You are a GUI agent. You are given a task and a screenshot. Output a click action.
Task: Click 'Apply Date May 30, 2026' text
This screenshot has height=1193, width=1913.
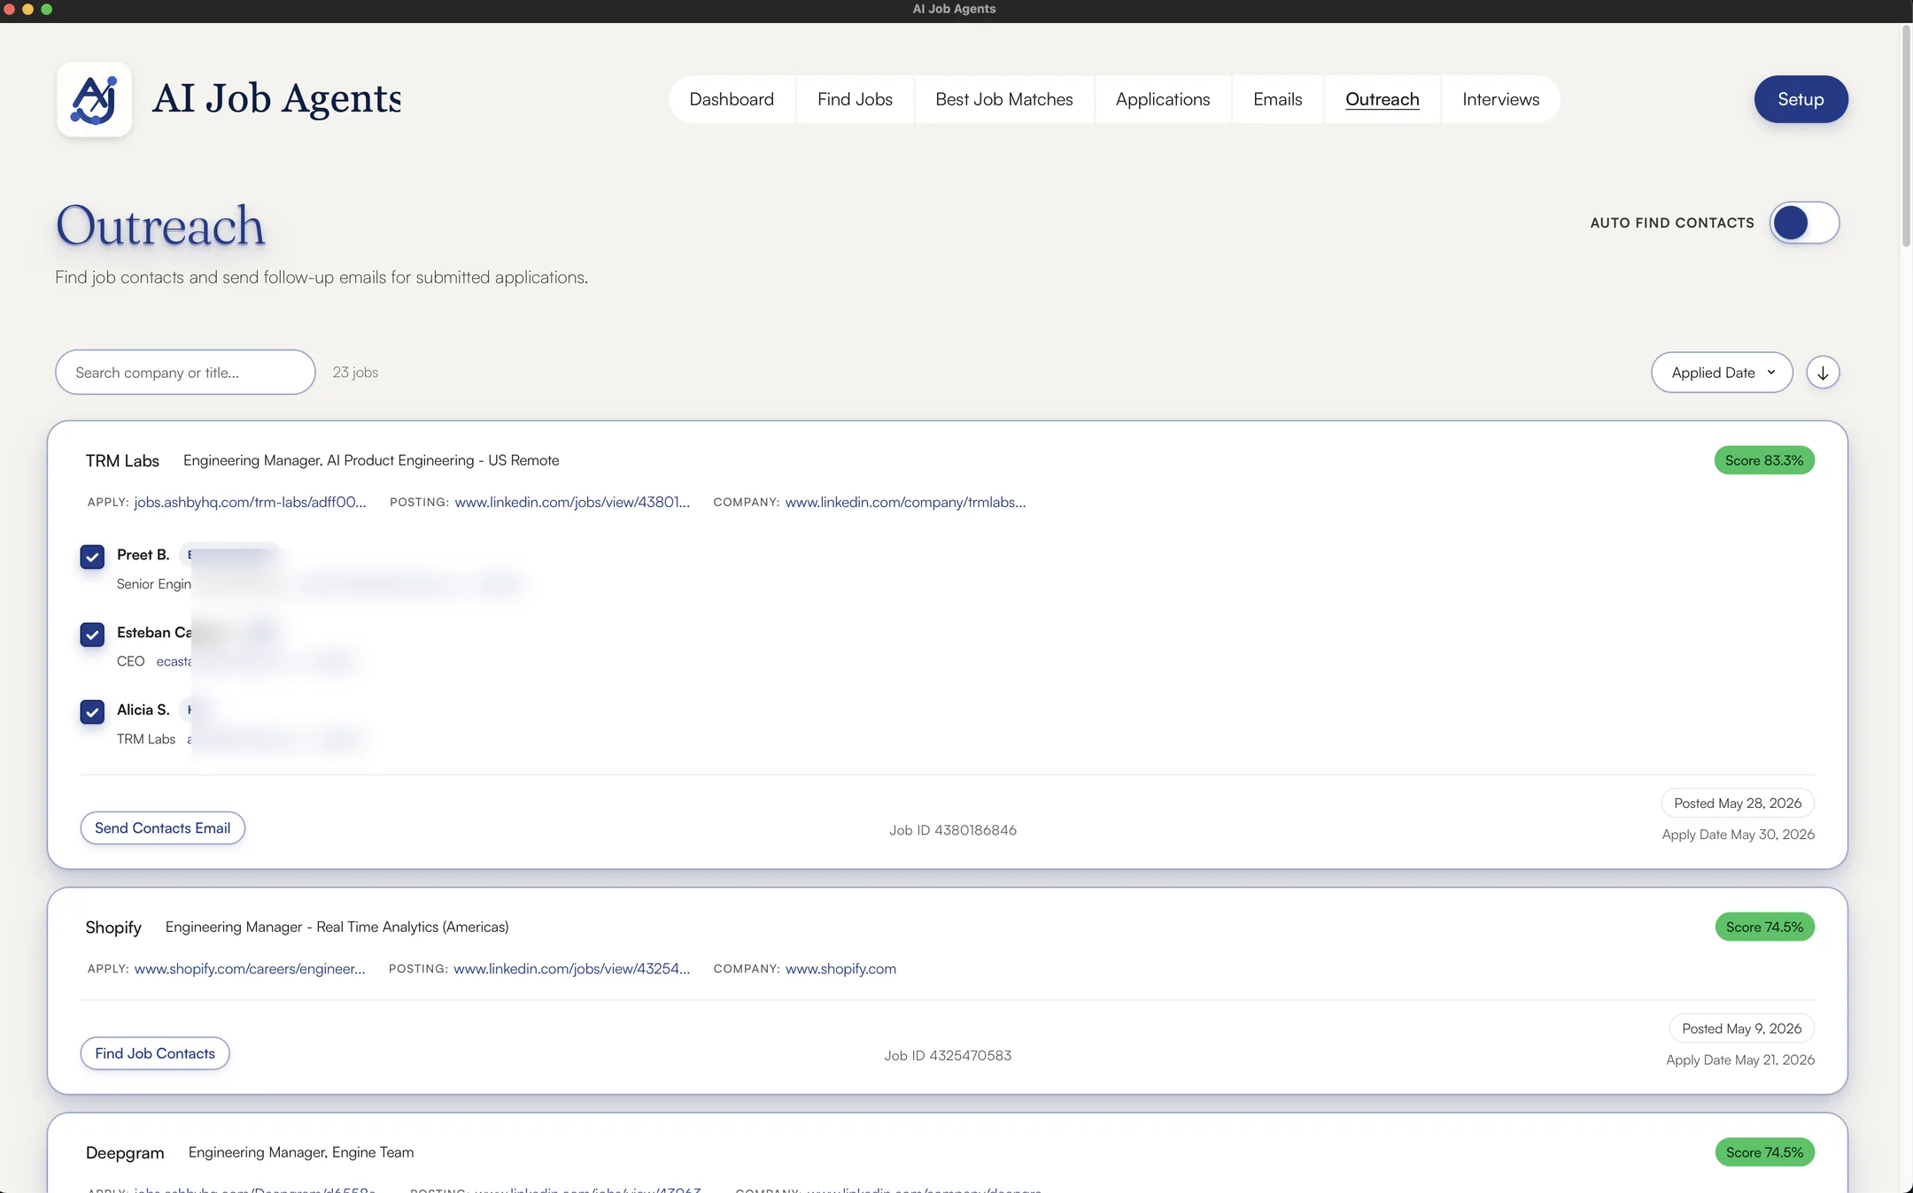(x=1738, y=835)
